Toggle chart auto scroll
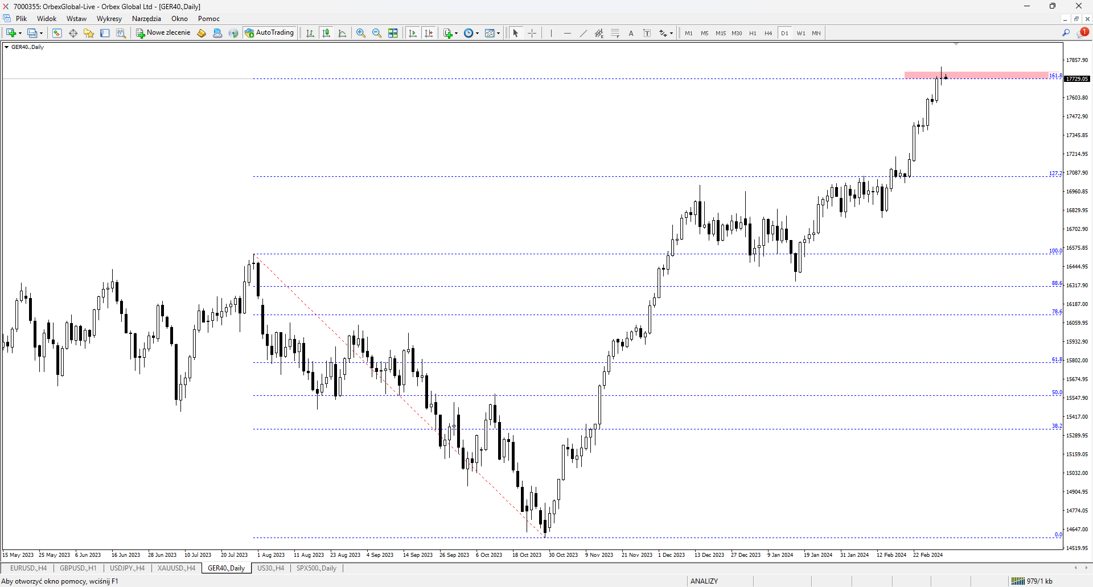The height and width of the screenshot is (587, 1093). [x=413, y=33]
